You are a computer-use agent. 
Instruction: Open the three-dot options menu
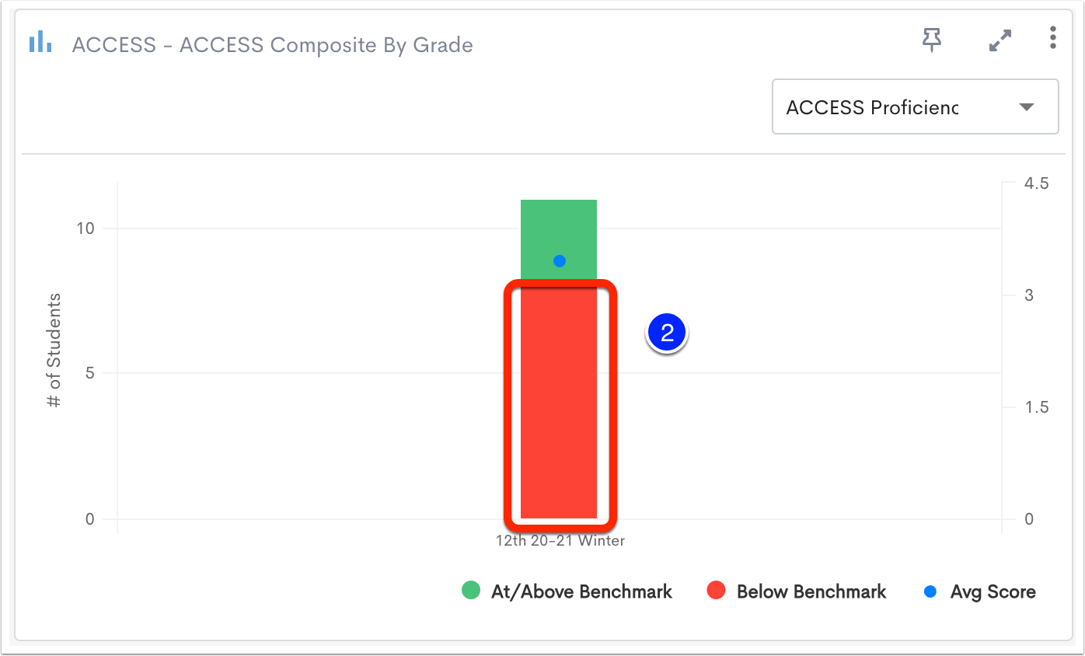pyautogui.click(x=1052, y=37)
